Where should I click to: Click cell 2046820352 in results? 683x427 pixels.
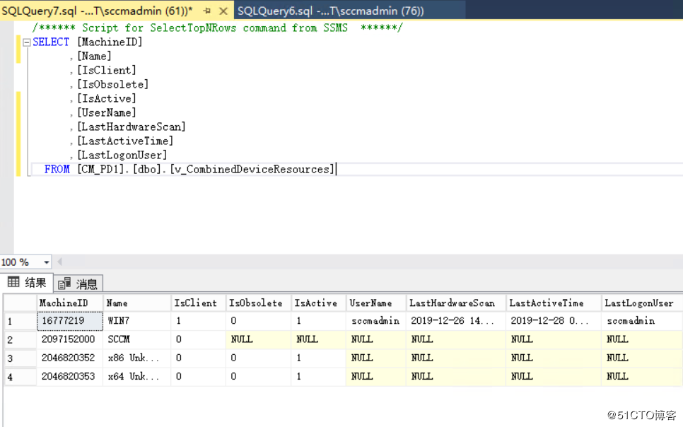tap(70, 358)
